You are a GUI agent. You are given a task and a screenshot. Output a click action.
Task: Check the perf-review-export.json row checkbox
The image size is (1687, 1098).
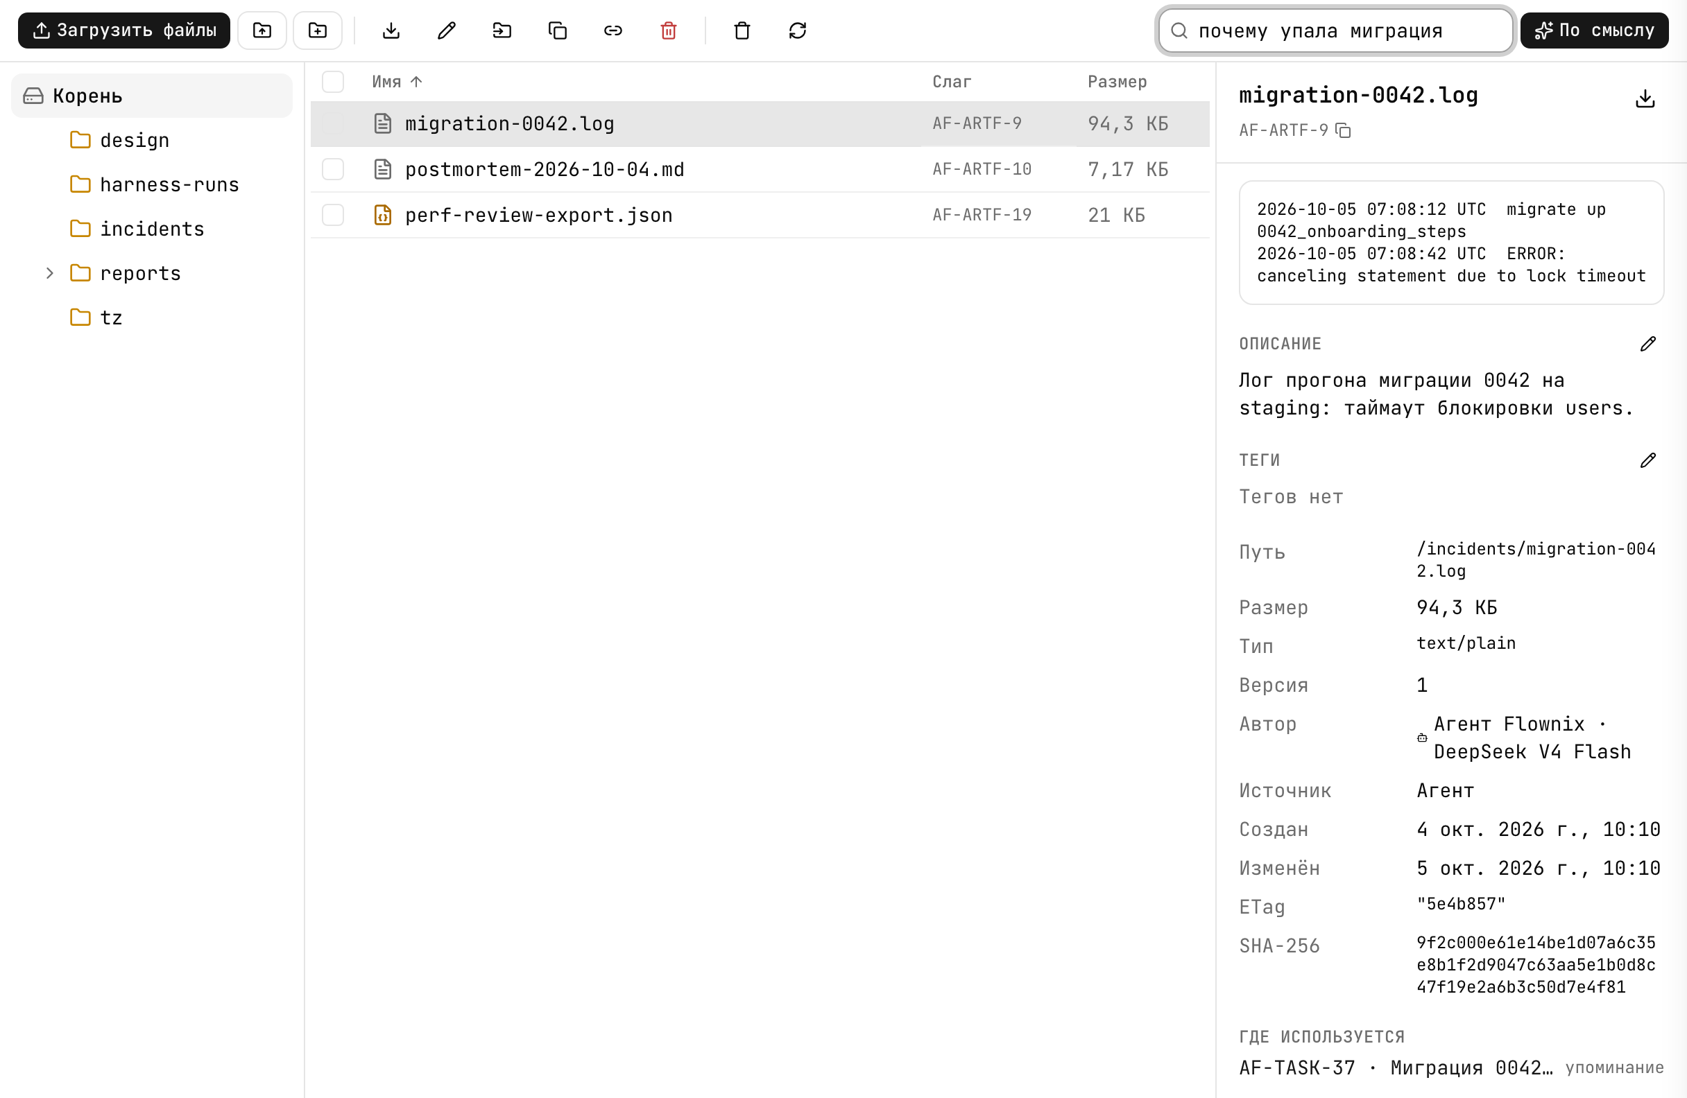(333, 215)
